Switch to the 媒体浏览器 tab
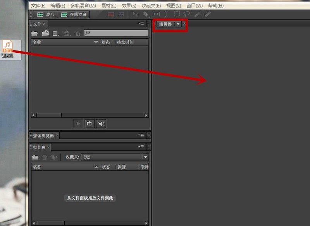 pos(44,136)
